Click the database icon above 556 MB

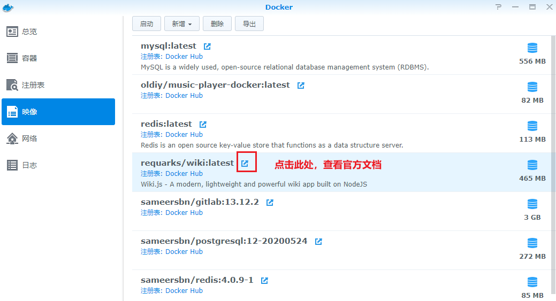pyautogui.click(x=532, y=48)
